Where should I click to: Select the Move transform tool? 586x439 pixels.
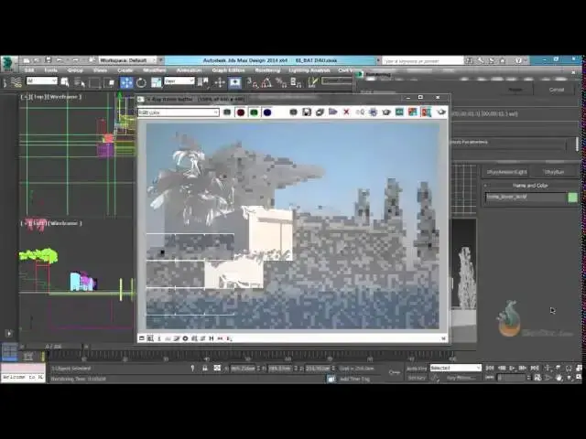(x=126, y=82)
